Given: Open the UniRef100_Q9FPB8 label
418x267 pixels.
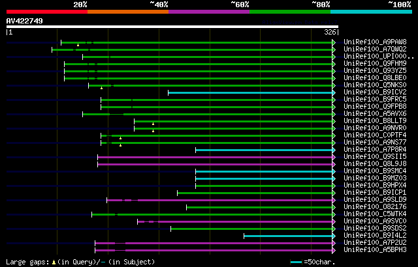Looking at the screenshot, I should pyautogui.click(x=375, y=107).
